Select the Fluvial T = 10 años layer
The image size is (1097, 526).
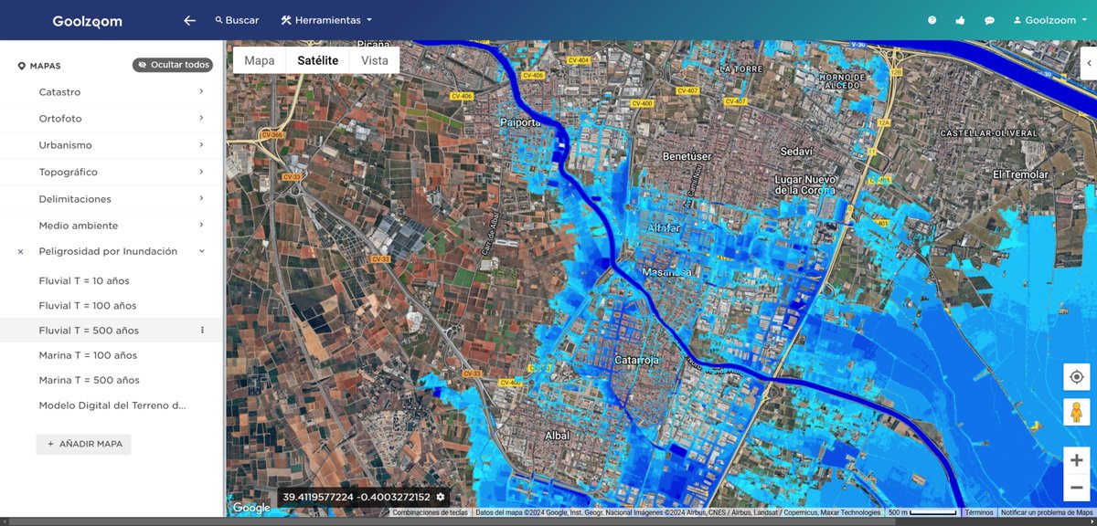(x=84, y=280)
